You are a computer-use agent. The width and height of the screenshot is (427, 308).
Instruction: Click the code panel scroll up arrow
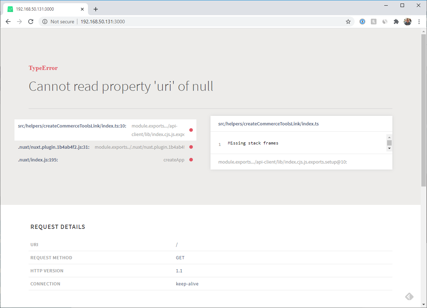389,137
